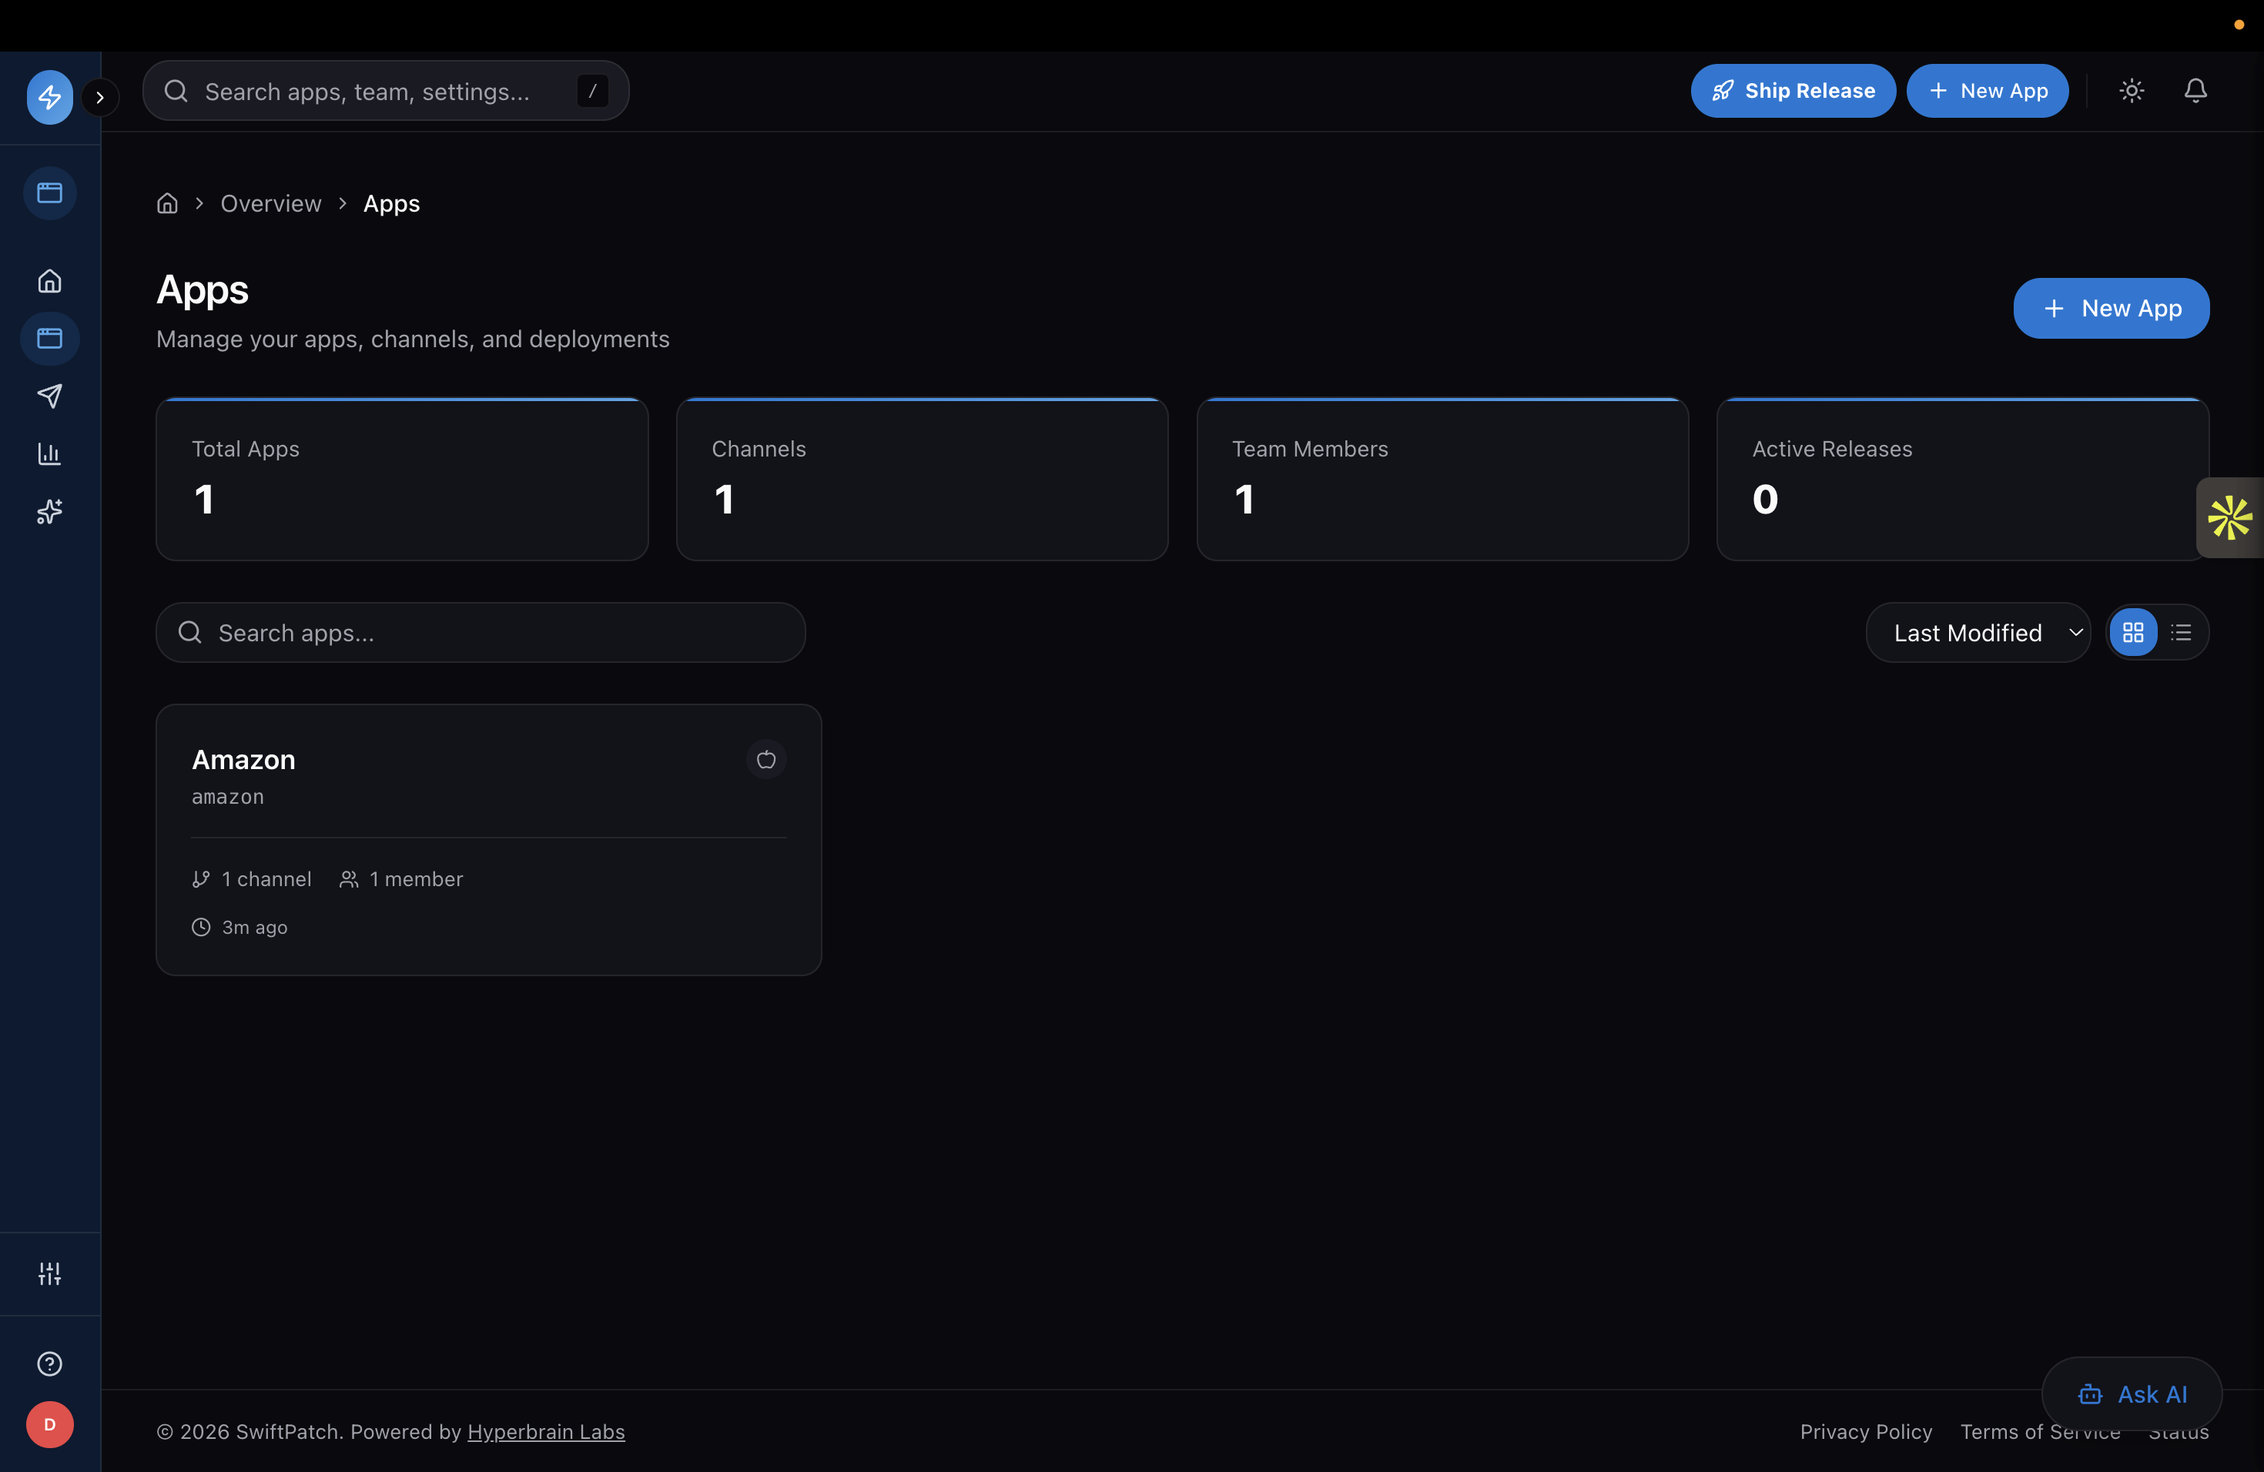Switch to list view
2264x1472 pixels.
point(2182,632)
